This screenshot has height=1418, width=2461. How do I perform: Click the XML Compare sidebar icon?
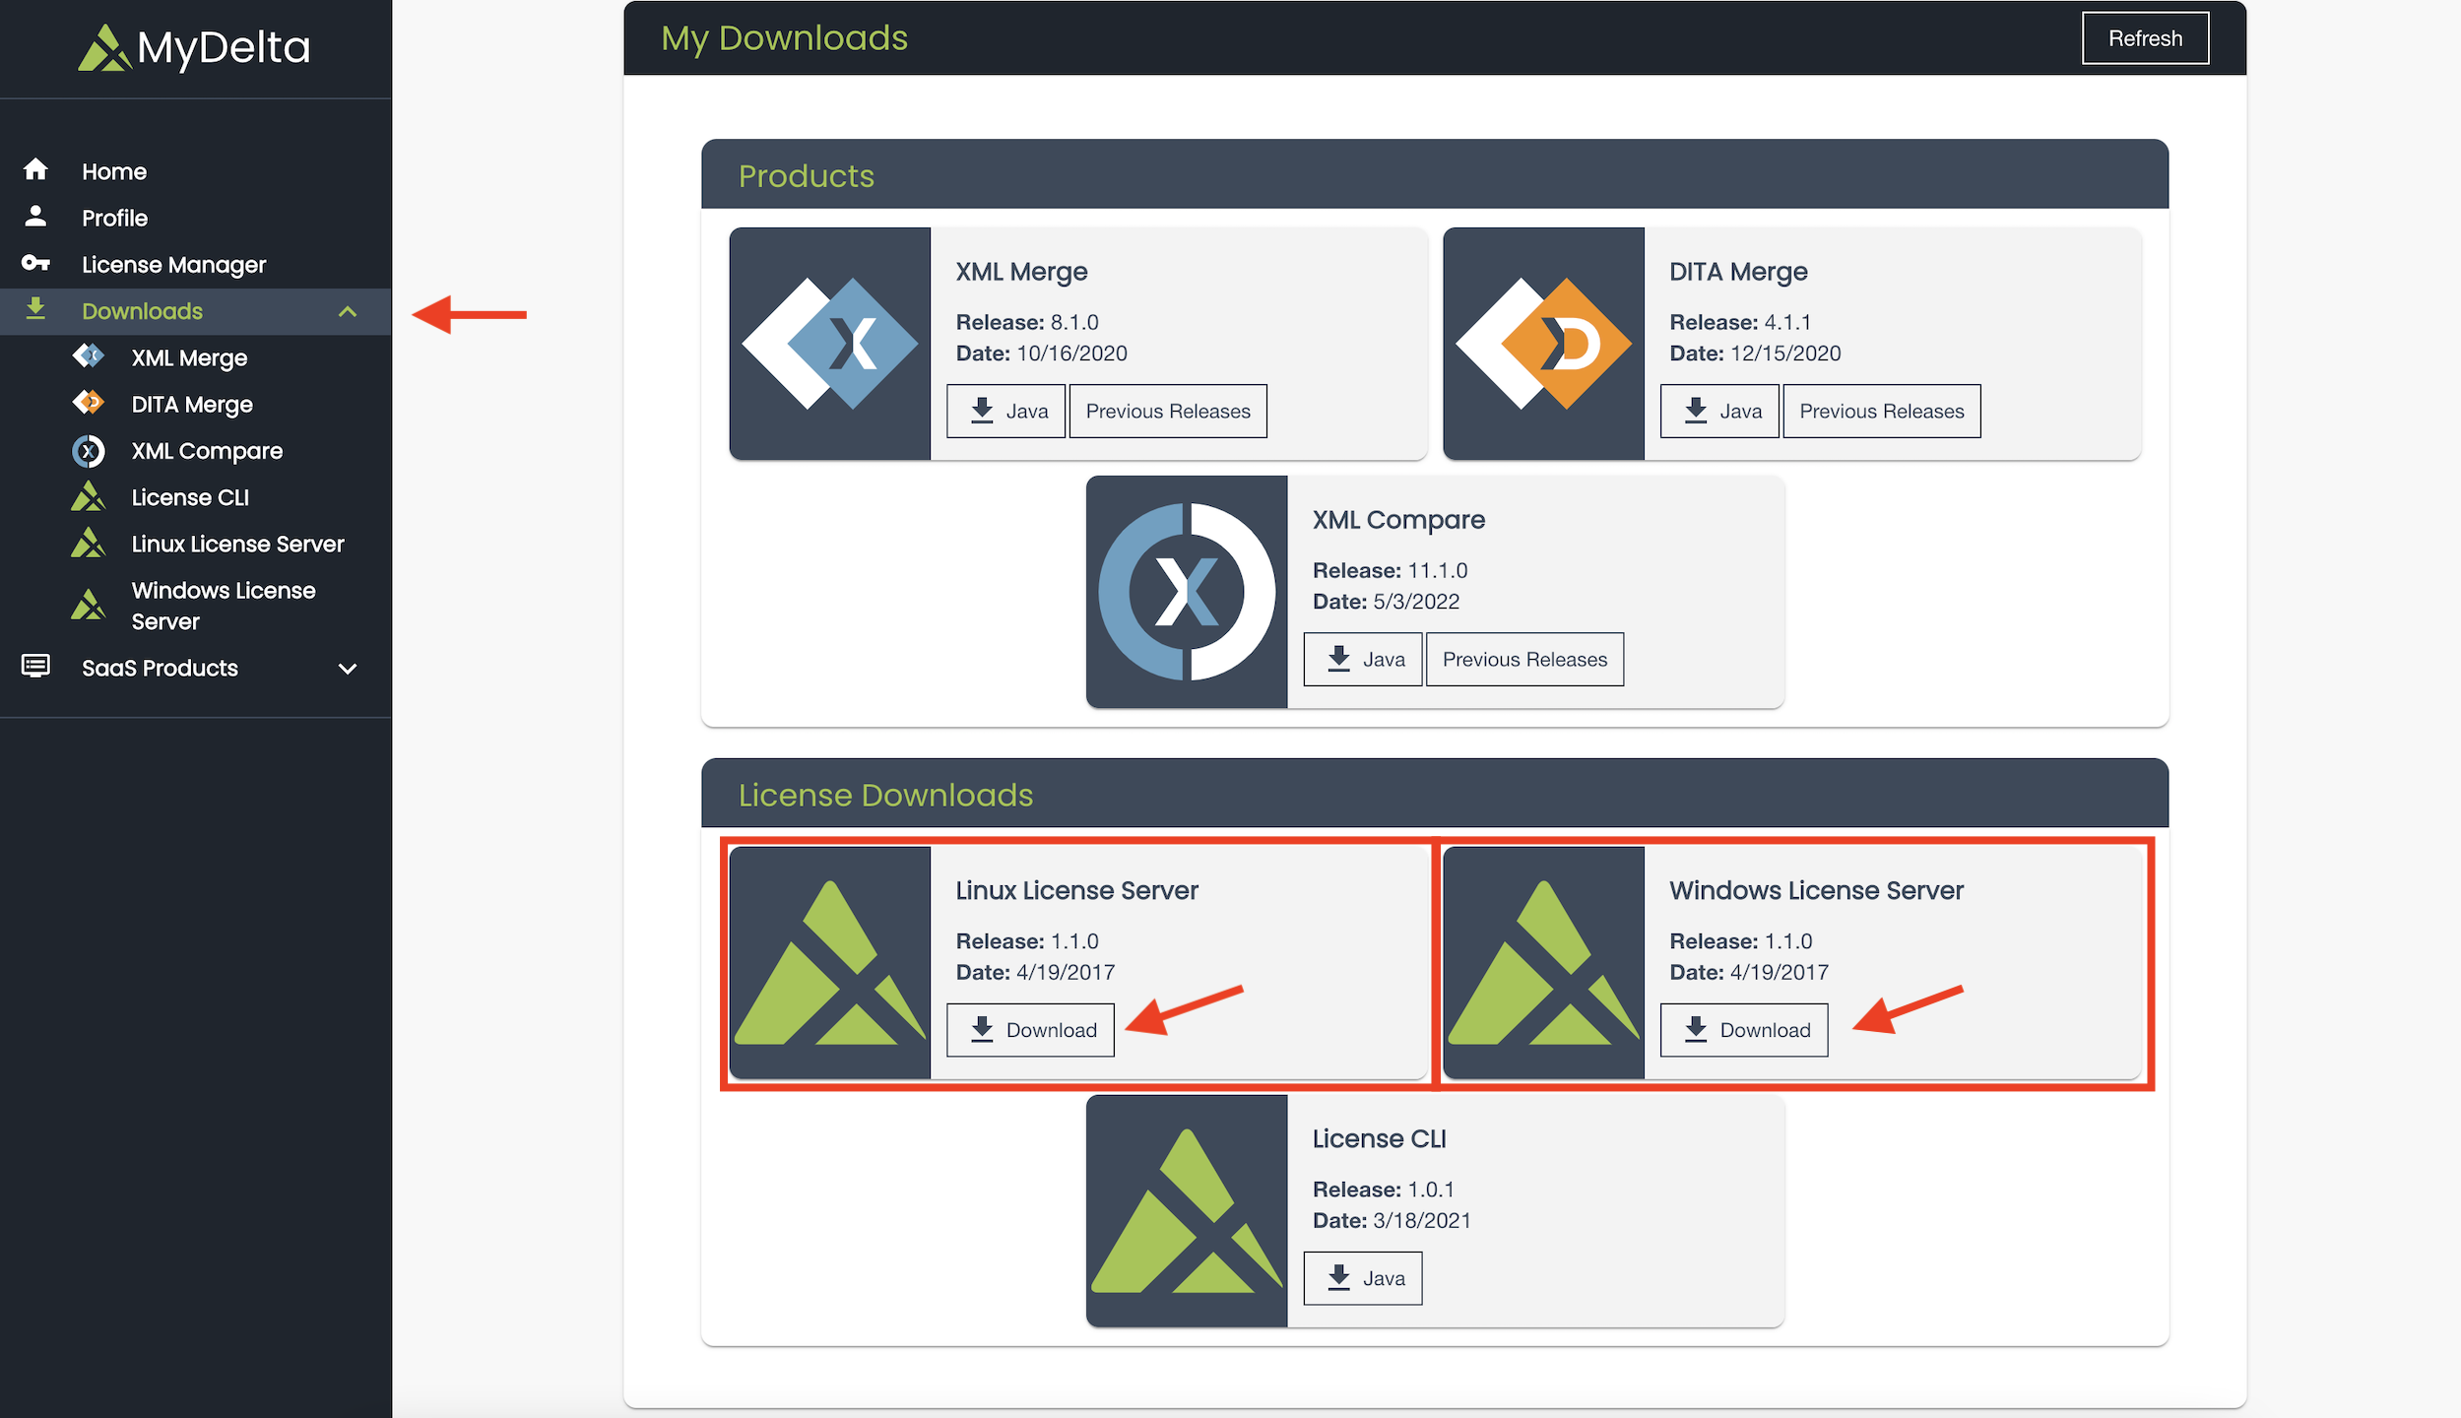89,451
